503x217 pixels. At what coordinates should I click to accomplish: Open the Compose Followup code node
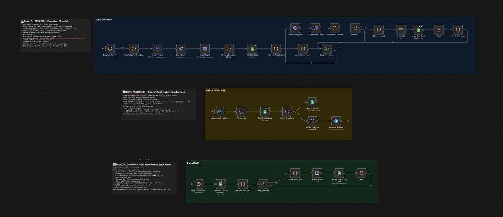click(x=295, y=173)
